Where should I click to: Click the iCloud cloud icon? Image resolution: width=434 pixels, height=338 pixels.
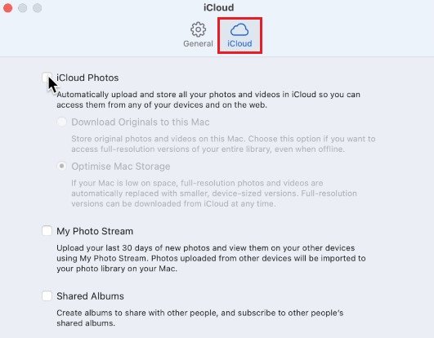239,29
